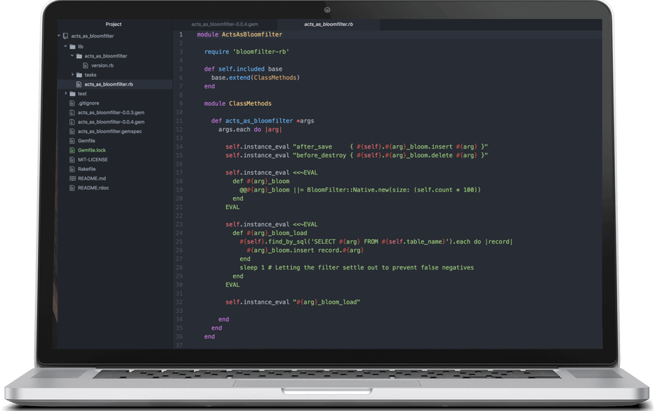Click the lib folder icon

(x=72, y=47)
